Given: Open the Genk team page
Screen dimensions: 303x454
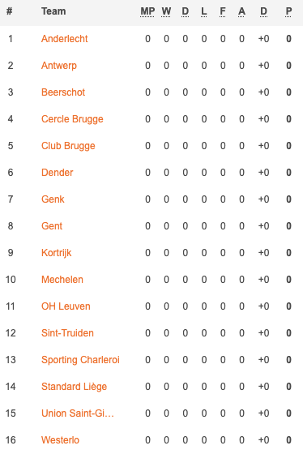Looking at the screenshot, I should 53,199.
